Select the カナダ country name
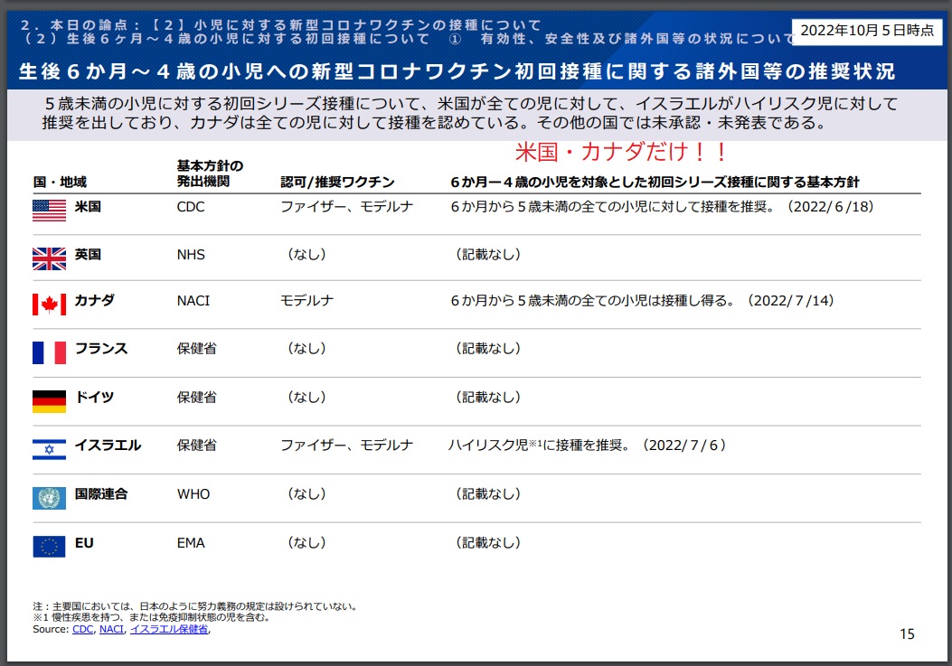 95,301
